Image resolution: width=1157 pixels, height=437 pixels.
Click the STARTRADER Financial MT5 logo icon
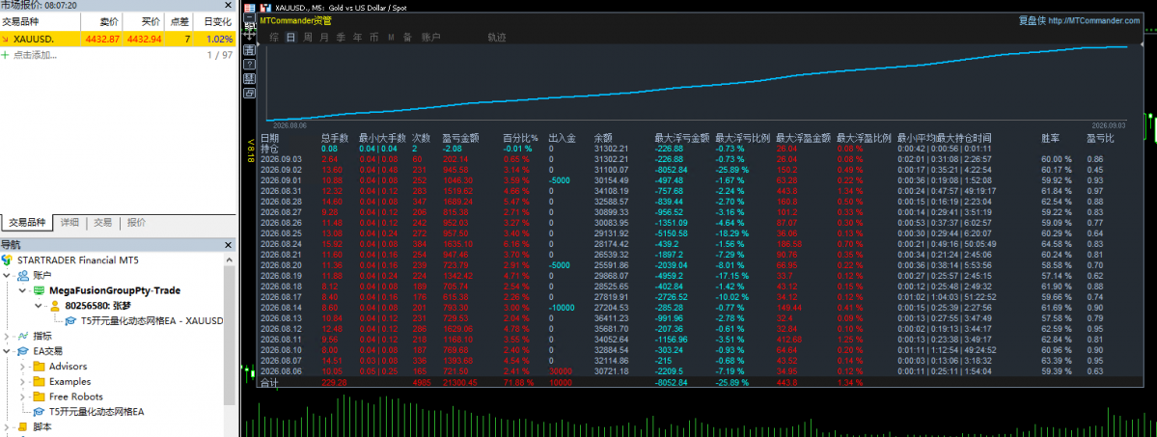click(x=8, y=259)
